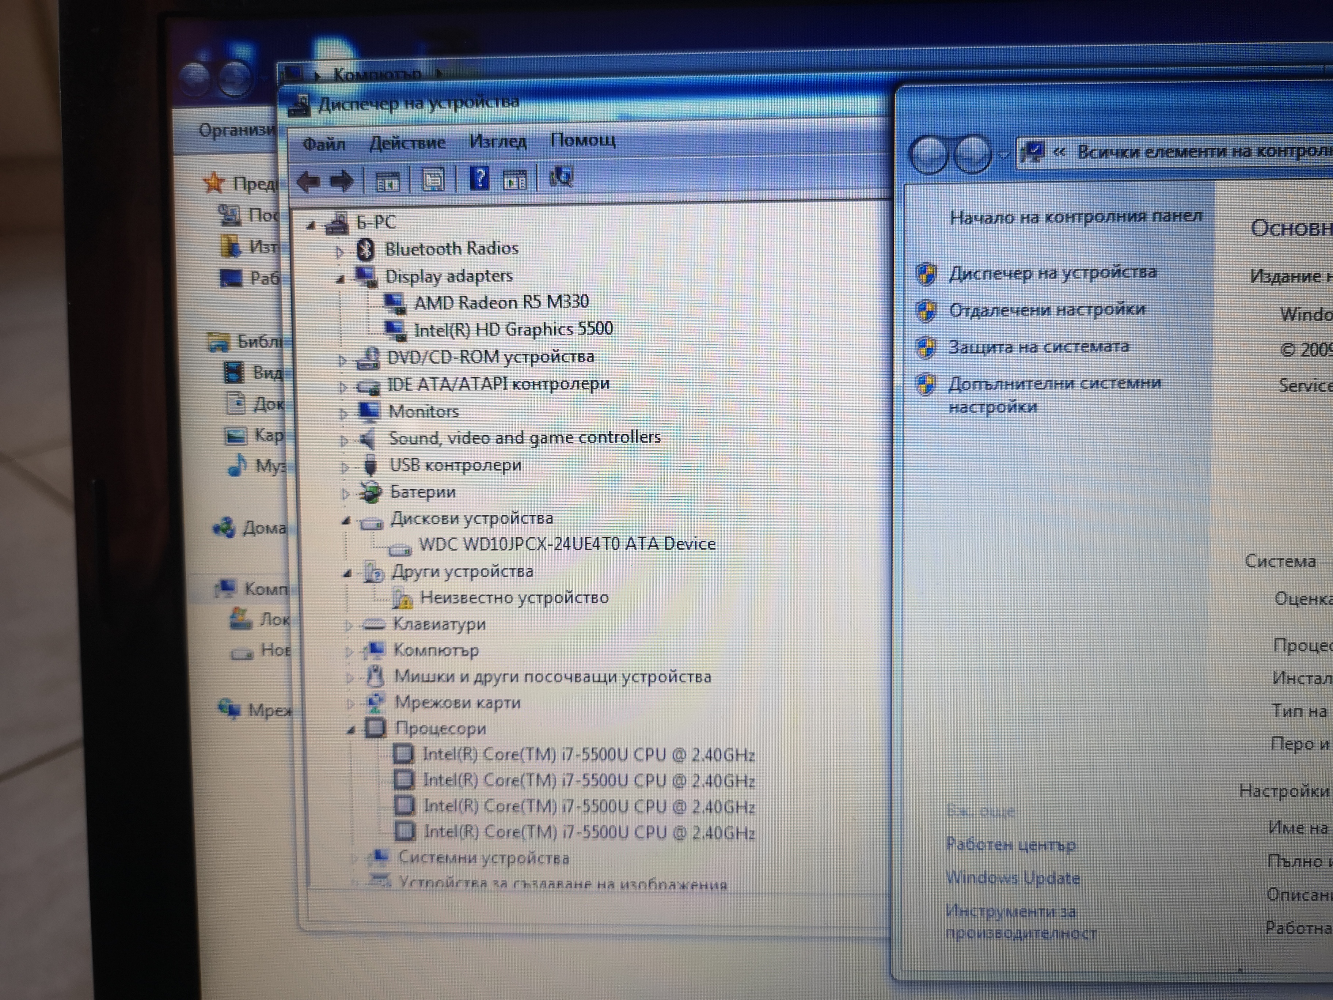Click the Monitors icon in device tree
Screen dimensions: 1333x1000
369,412
